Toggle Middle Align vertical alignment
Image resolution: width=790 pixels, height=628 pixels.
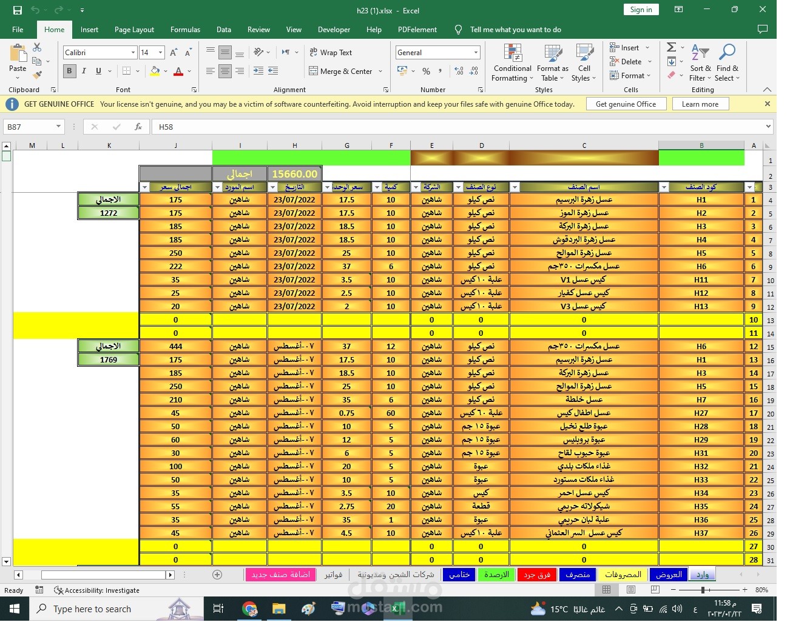[x=225, y=53]
